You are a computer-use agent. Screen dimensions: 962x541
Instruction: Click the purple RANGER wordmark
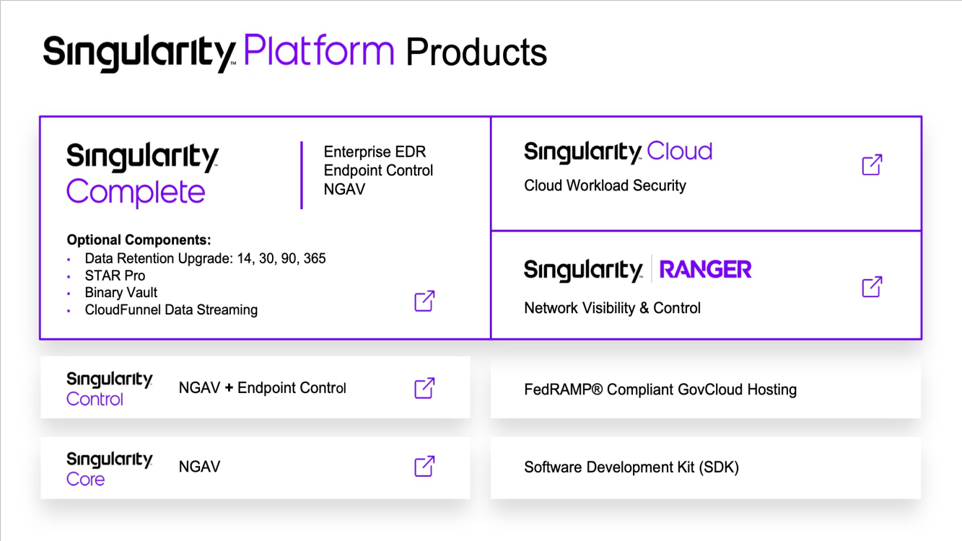click(705, 270)
